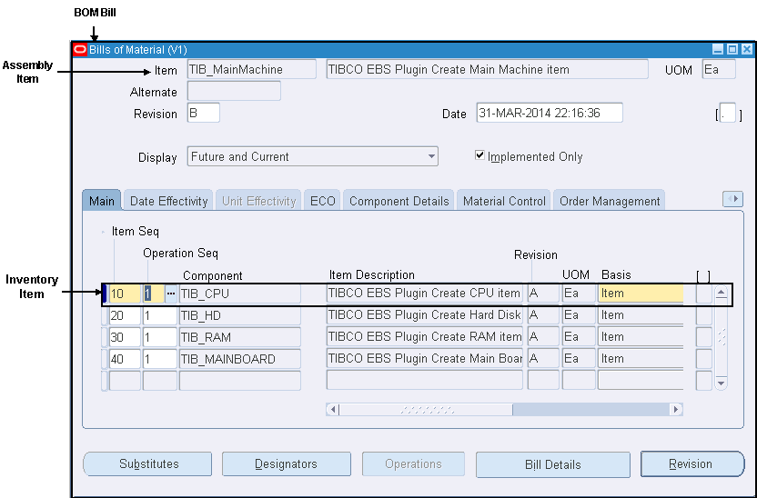This screenshot has height=498, width=757.
Task: Switch to Material Control tab
Action: coord(504,201)
